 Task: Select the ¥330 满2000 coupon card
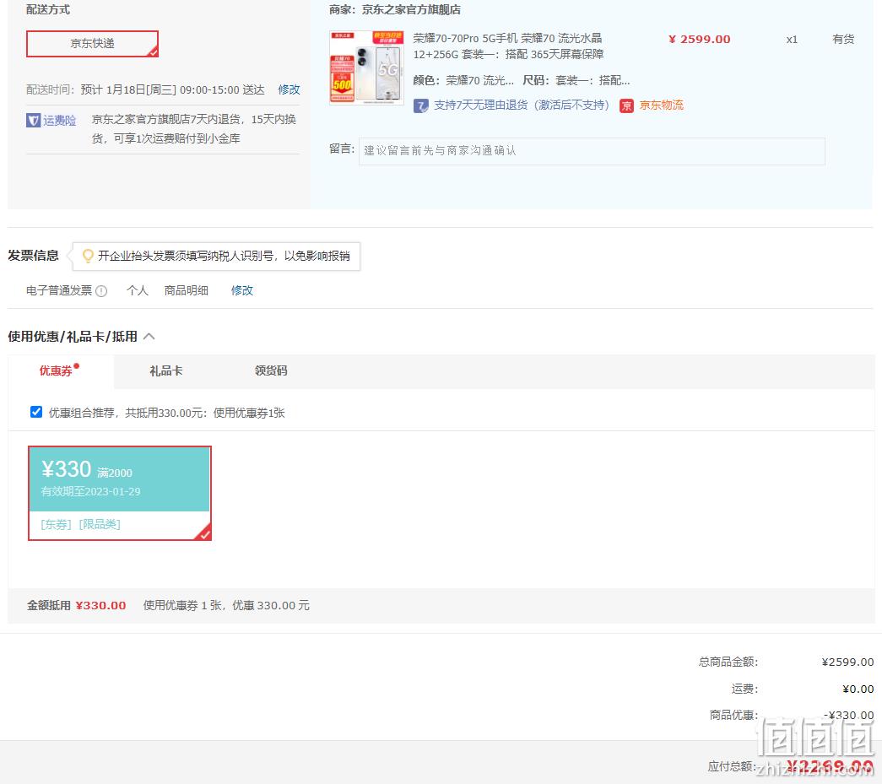click(x=120, y=493)
